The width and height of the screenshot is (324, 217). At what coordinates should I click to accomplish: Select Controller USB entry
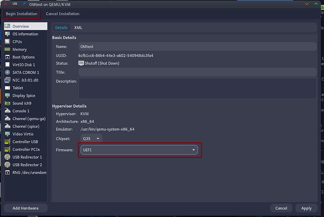(x=25, y=142)
